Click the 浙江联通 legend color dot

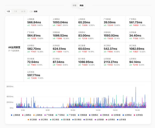pos(28,120)
